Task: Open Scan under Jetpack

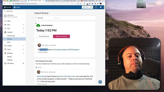Action: (x=9, y=42)
